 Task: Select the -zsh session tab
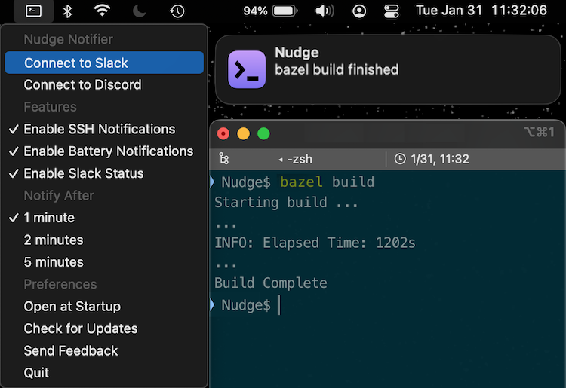click(295, 159)
